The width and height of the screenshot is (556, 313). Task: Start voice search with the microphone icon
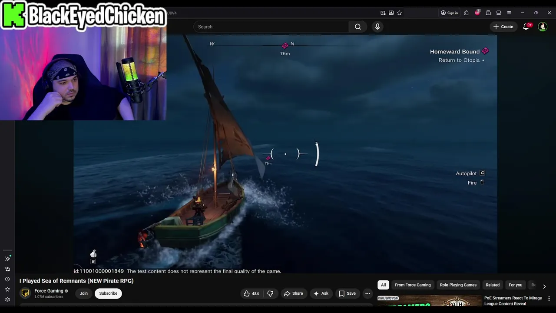click(x=377, y=27)
